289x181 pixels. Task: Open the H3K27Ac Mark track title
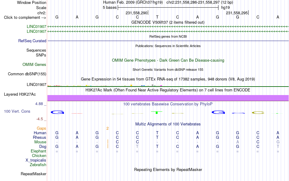click(168, 90)
